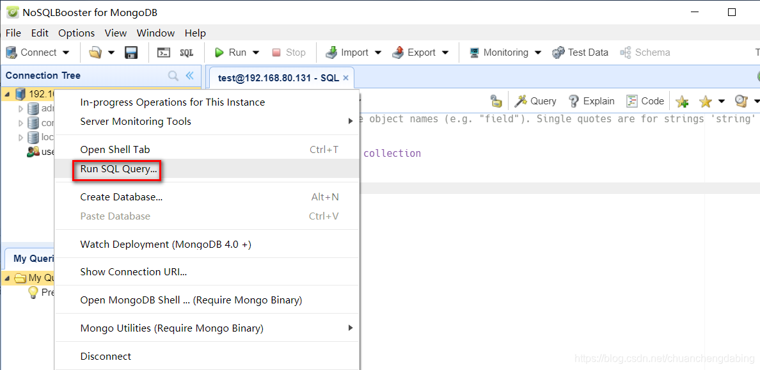760x370 pixels.
Task: Click the green Run button
Action: pos(231,52)
